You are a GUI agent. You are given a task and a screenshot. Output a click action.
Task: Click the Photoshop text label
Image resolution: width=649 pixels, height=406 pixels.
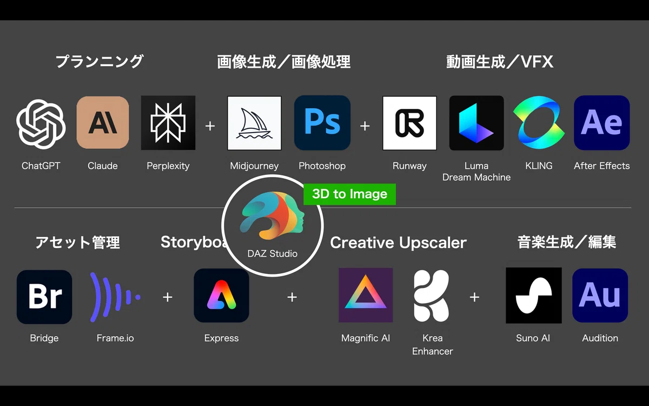(322, 166)
